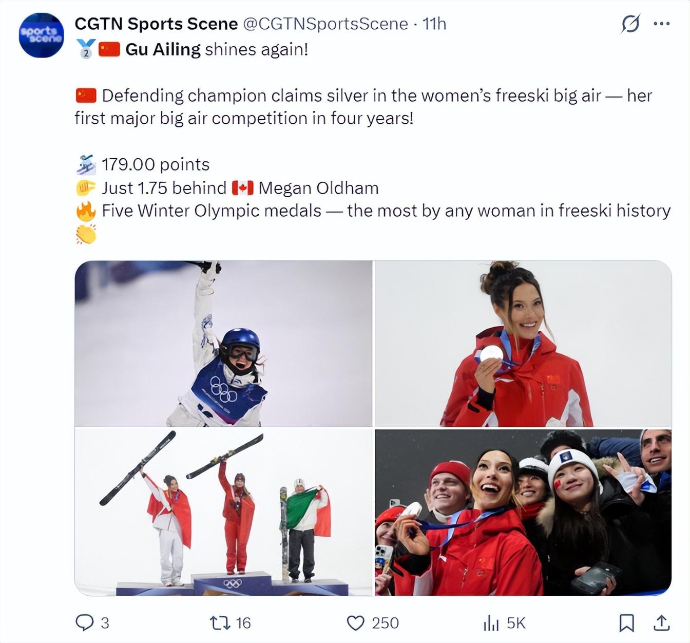Click the reply count number 3
The image size is (690, 643).
coord(105,623)
